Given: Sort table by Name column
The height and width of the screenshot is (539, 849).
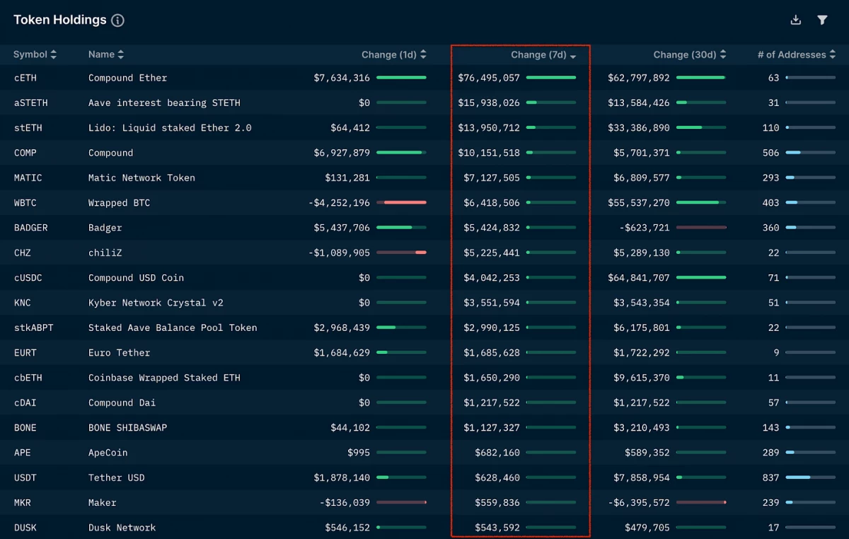Looking at the screenshot, I should coord(106,54).
